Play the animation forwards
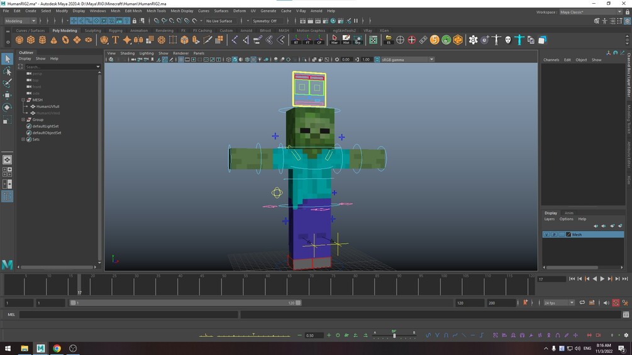The height and width of the screenshot is (355, 632). click(x=602, y=278)
